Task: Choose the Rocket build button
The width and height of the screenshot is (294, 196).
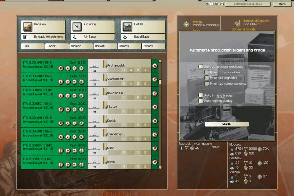Action: (105, 46)
